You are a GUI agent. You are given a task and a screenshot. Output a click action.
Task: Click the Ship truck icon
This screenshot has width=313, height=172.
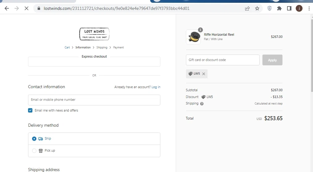40,139
